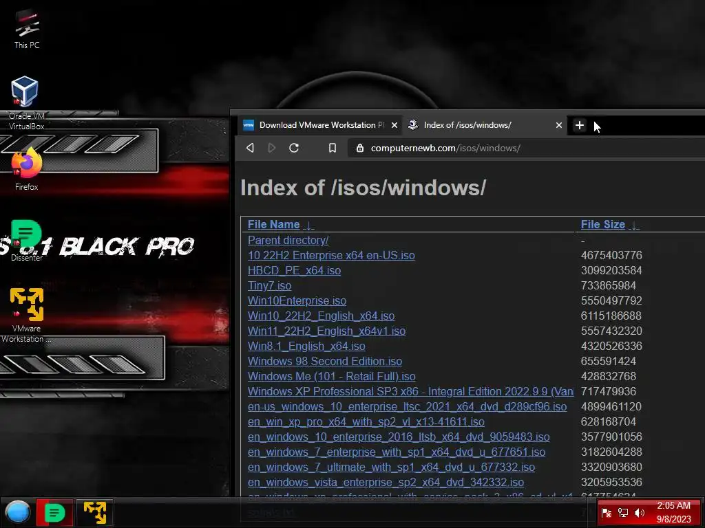This screenshot has width=705, height=528.
Task: Download Win11_22H2_English_x64v1.iso
Action: [326, 331]
